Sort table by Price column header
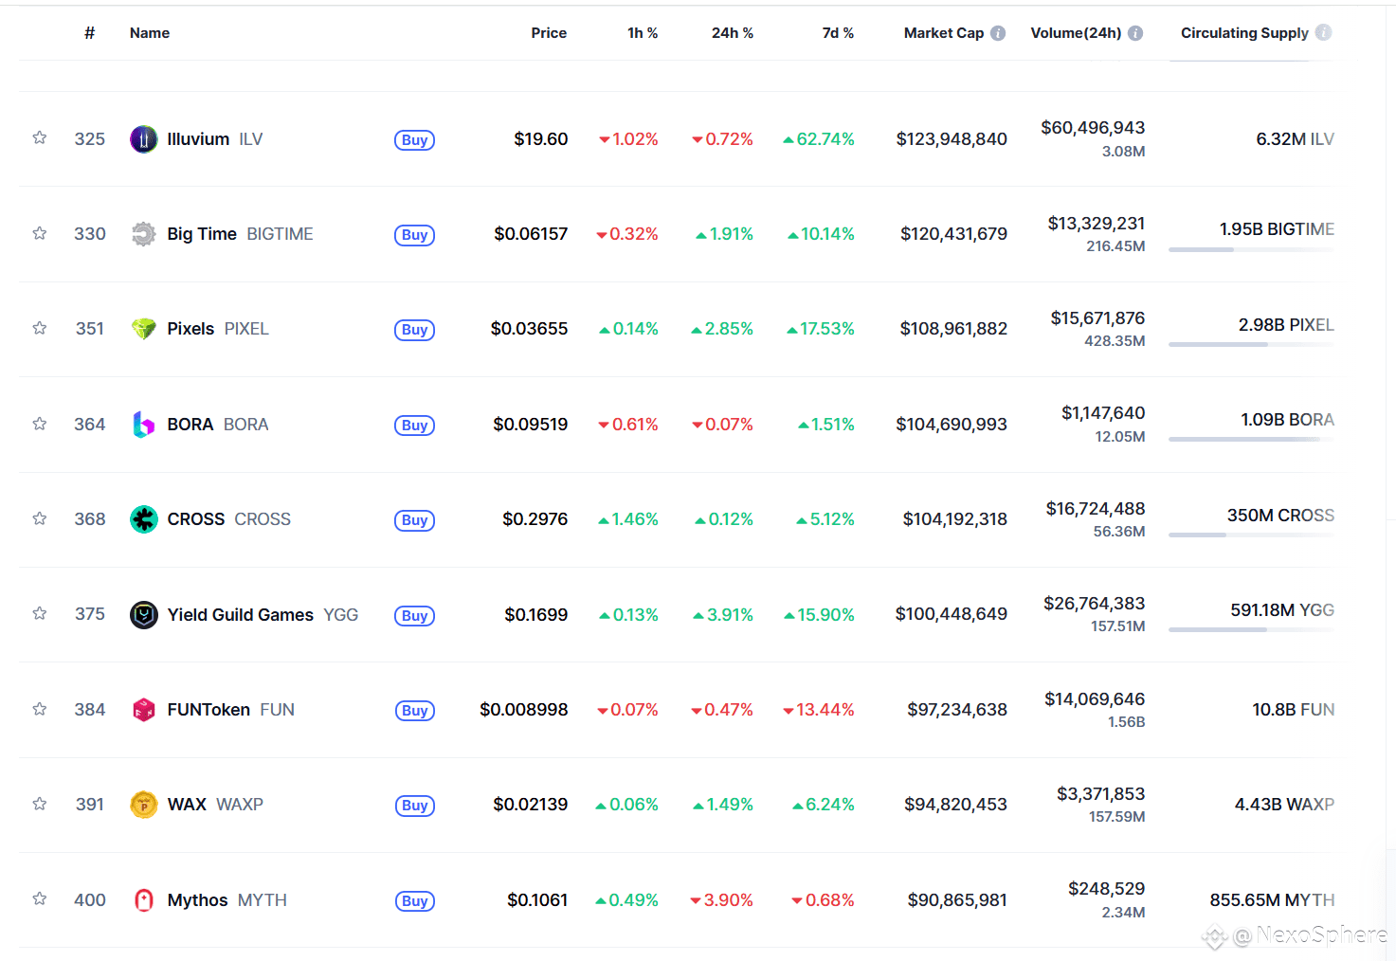This screenshot has height=961, width=1396. pyautogui.click(x=549, y=33)
